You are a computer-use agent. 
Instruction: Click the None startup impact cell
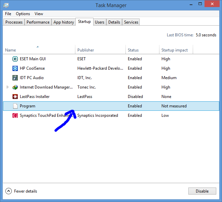[166, 97]
